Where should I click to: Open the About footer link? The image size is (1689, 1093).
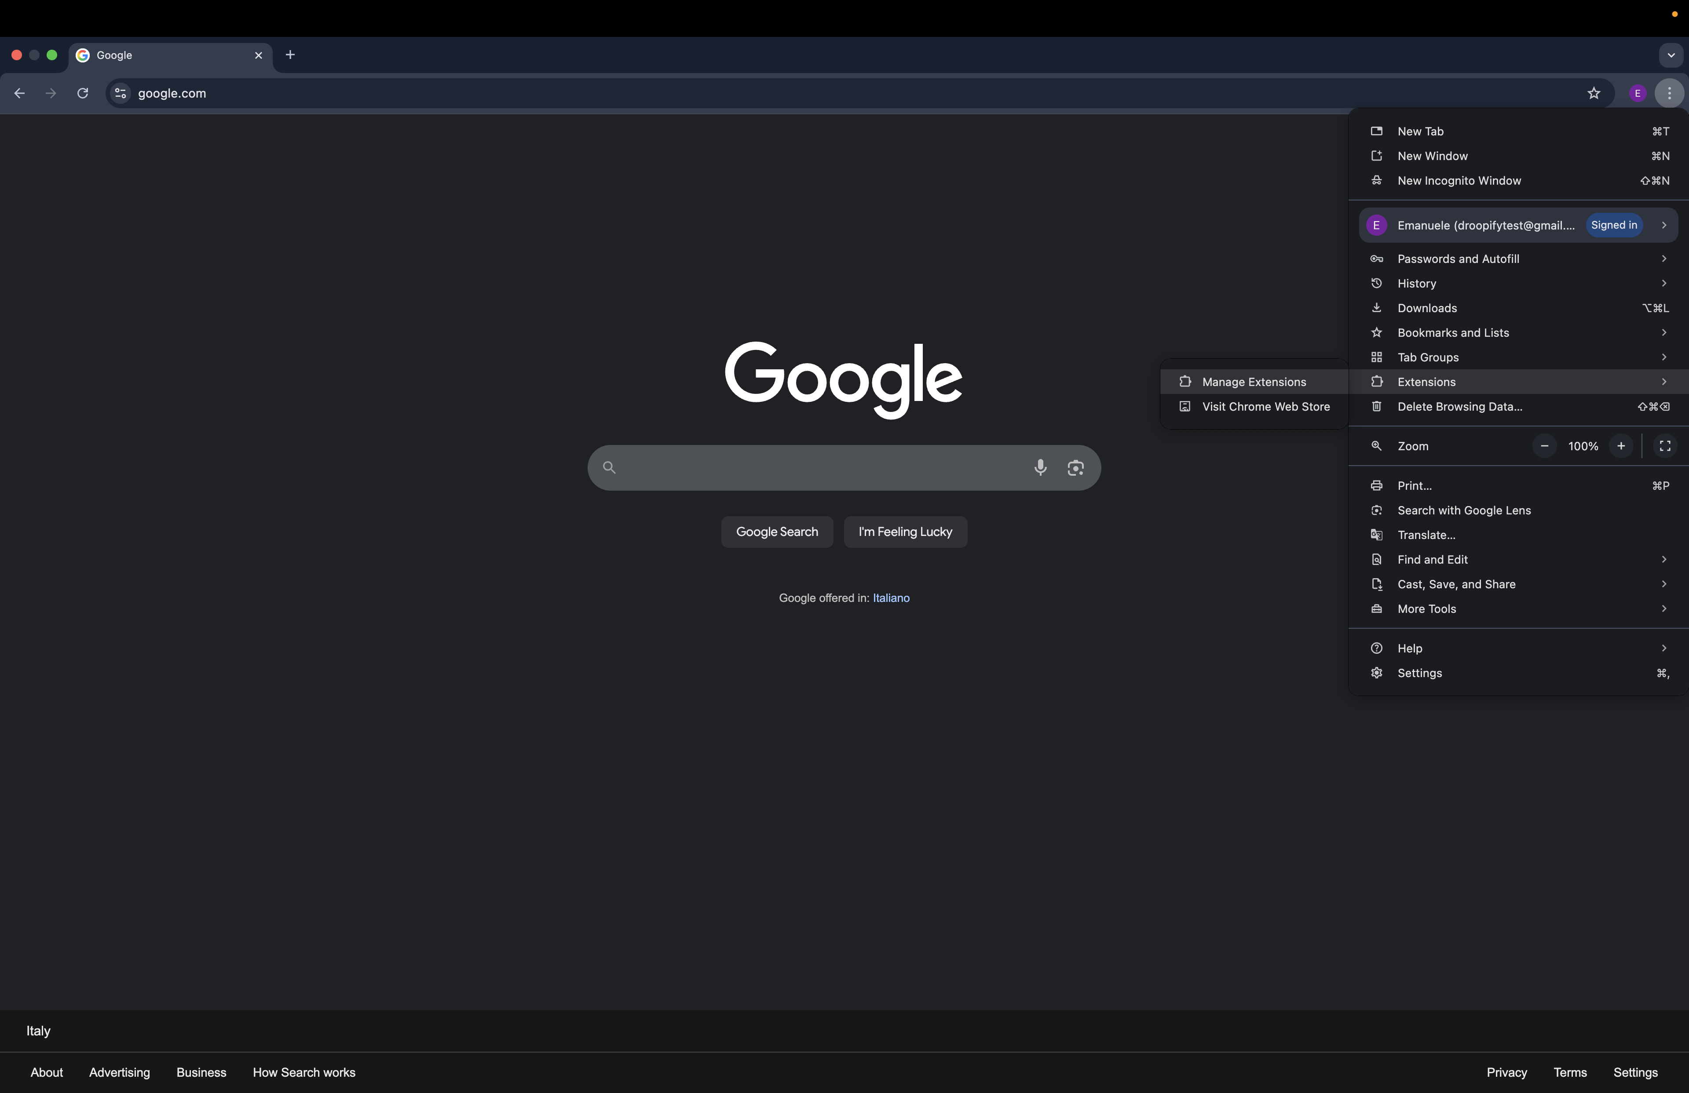tap(47, 1072)
